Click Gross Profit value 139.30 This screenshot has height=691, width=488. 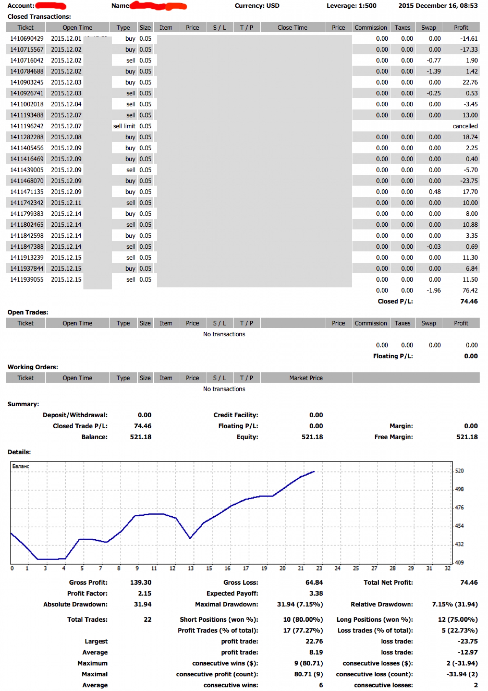[140, 582]
